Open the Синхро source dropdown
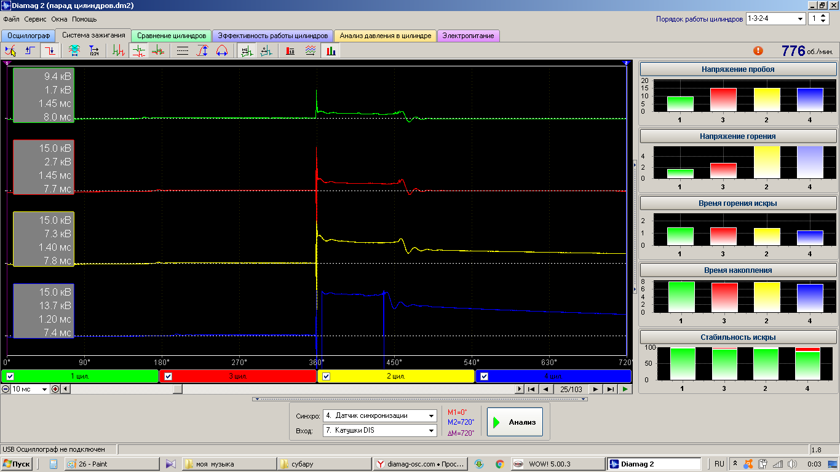The height and width of the screenshot is (472, 840). (x=432, y=415)
